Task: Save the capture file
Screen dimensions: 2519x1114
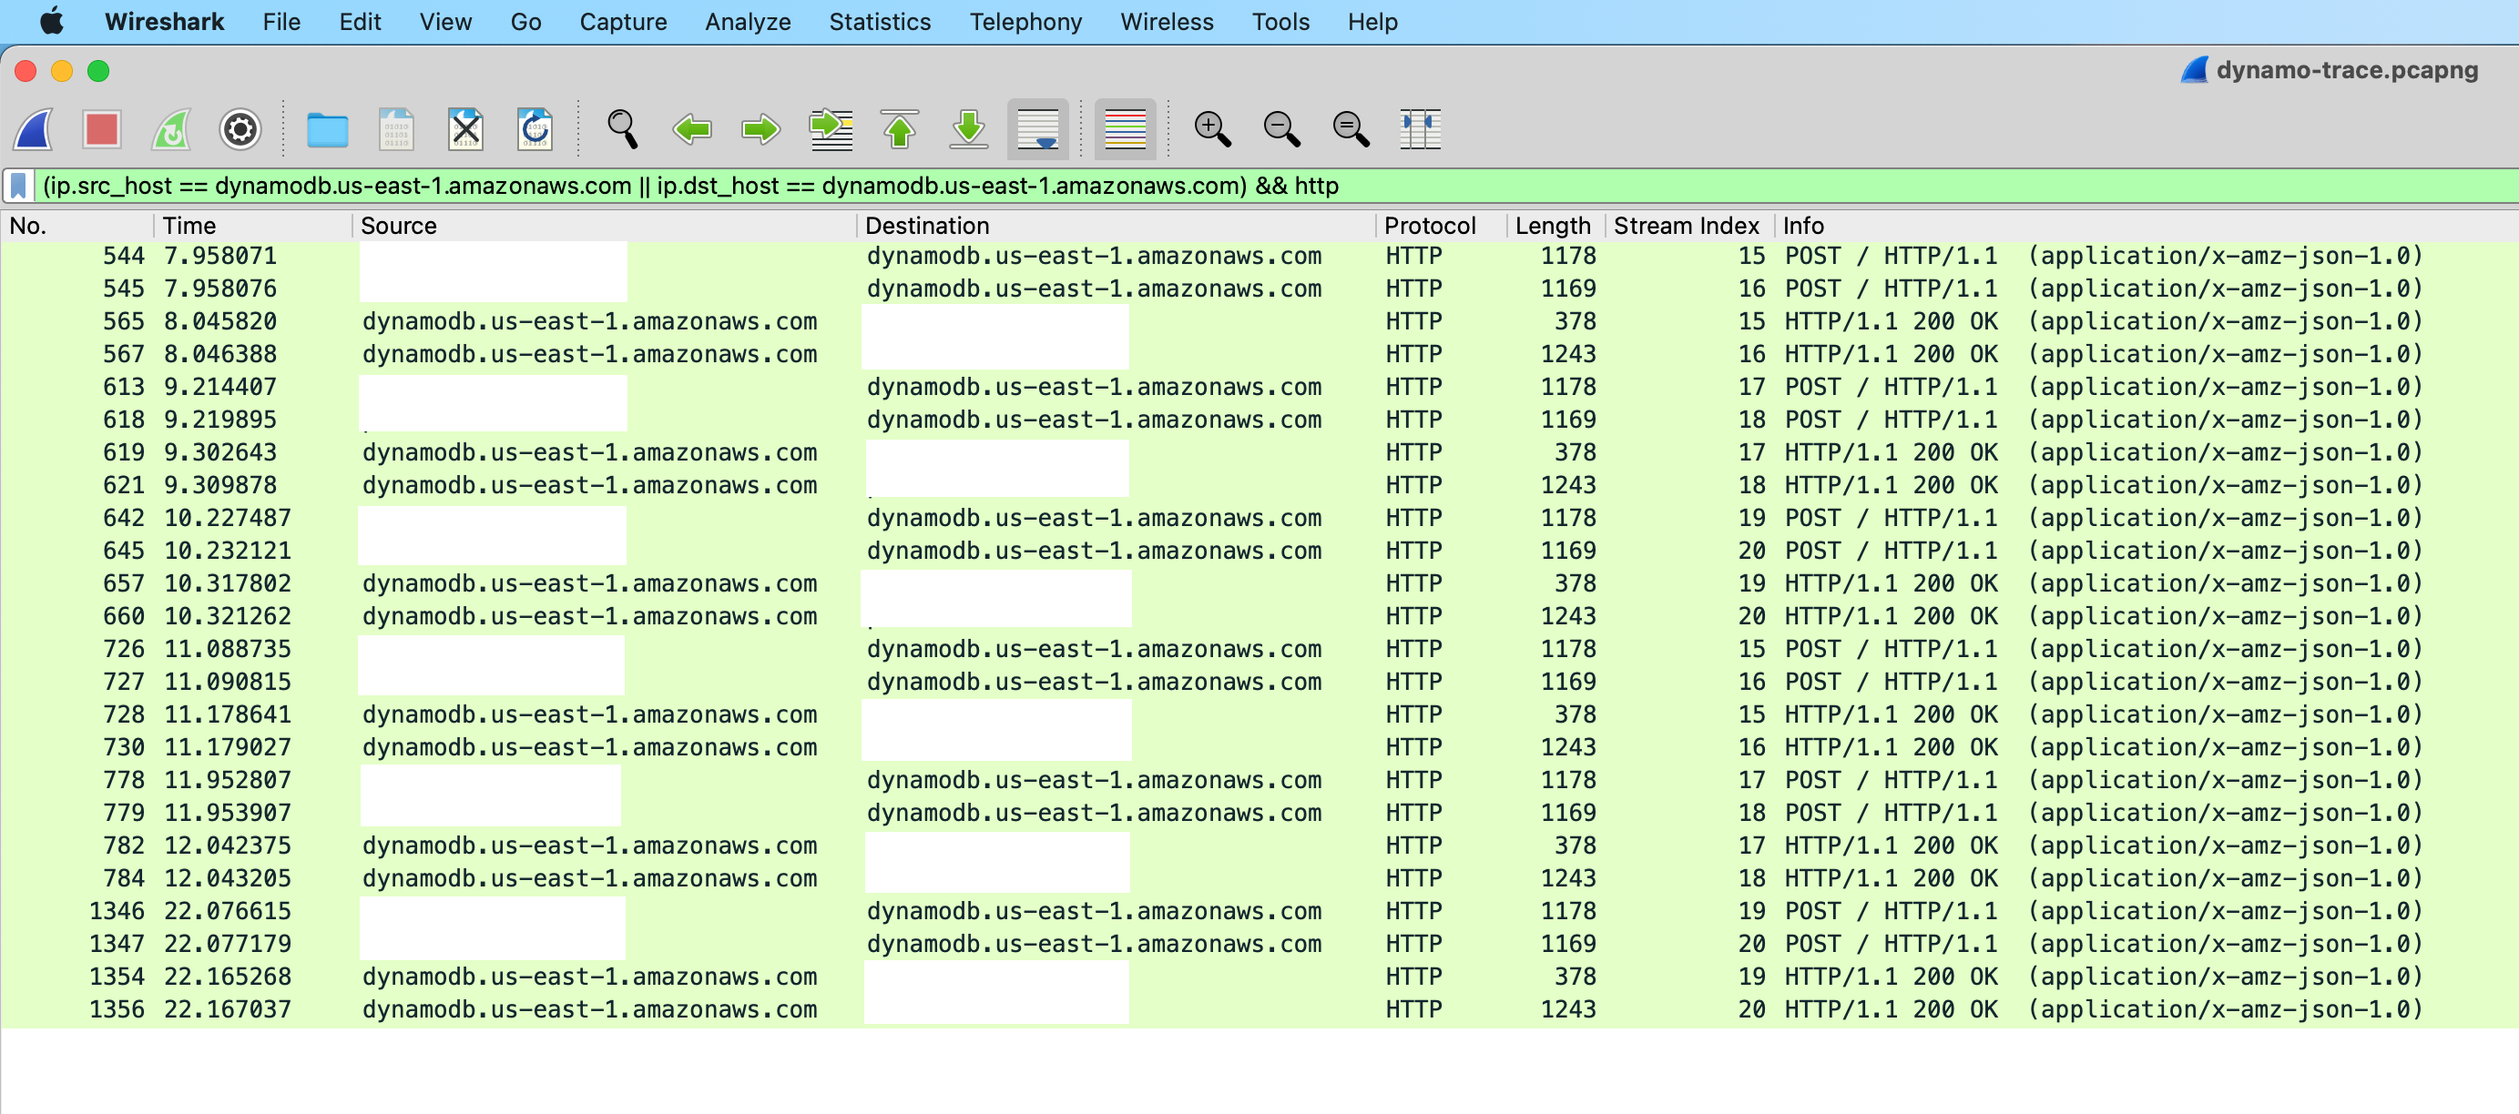Action: point(396,129)
